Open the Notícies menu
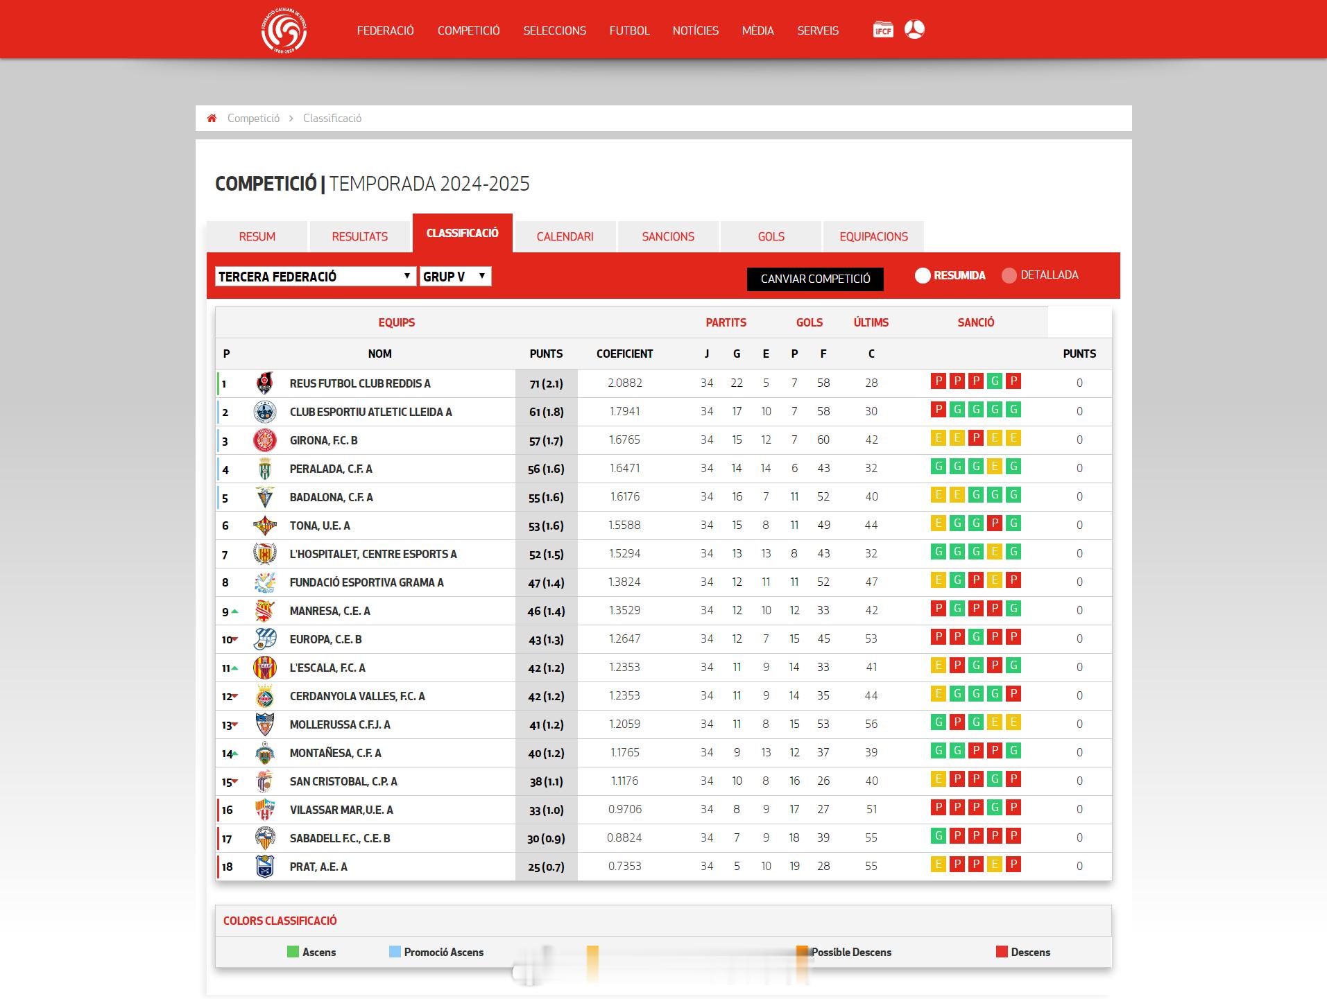 (x=696, y=31)
